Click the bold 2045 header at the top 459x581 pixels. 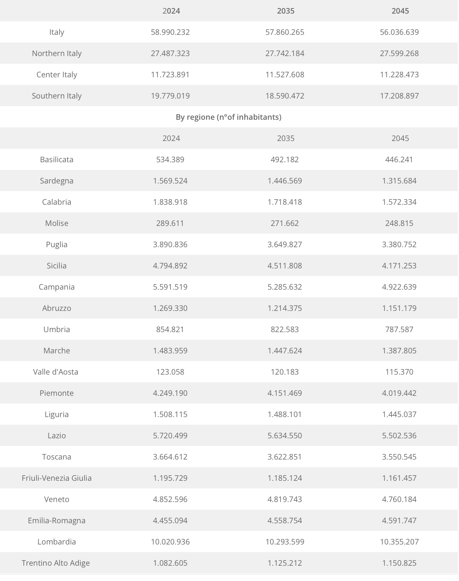pos(400,11)
